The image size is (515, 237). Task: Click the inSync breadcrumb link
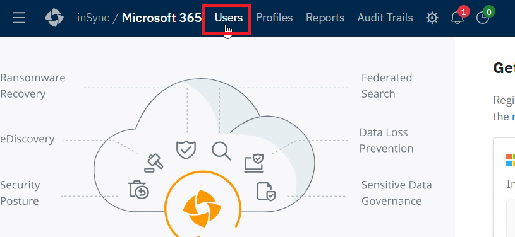pos(94,18)
